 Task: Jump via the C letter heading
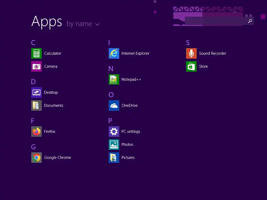point(33,42)
